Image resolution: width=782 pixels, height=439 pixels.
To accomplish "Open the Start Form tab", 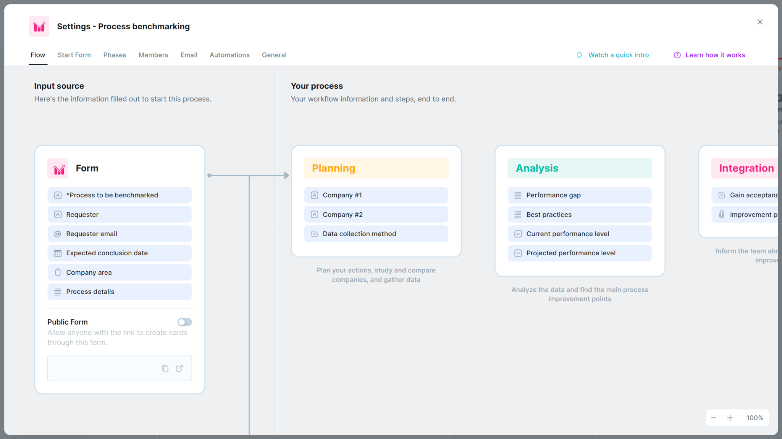I will click(74, 55).
